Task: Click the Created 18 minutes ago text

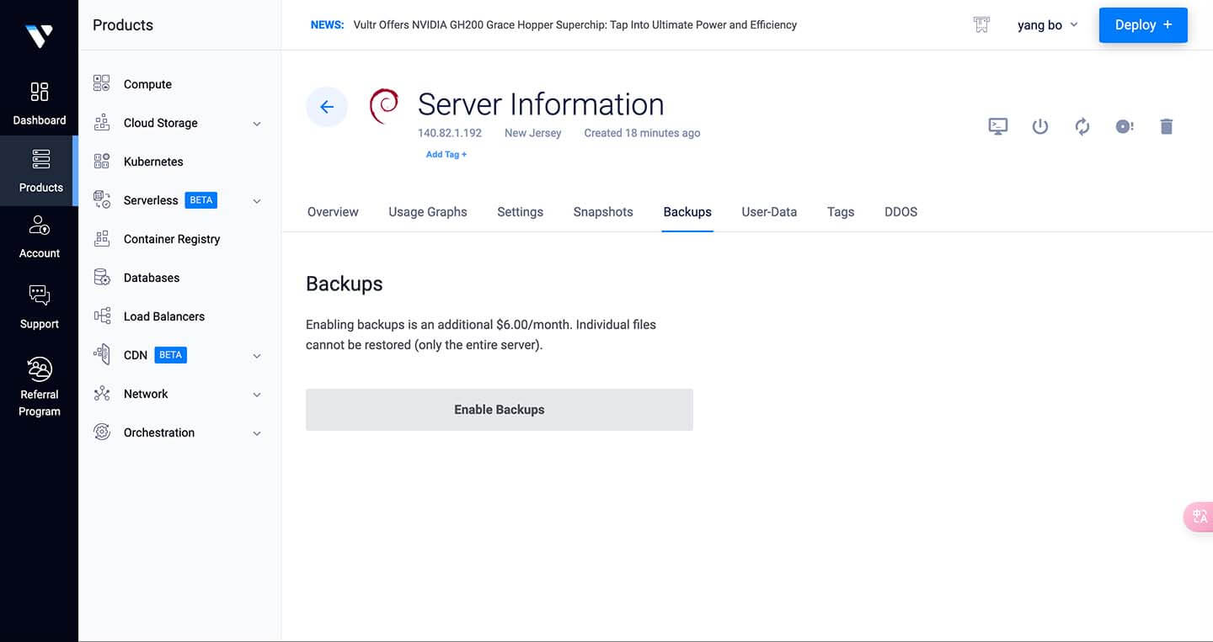Action: click(x=642, y=133)
